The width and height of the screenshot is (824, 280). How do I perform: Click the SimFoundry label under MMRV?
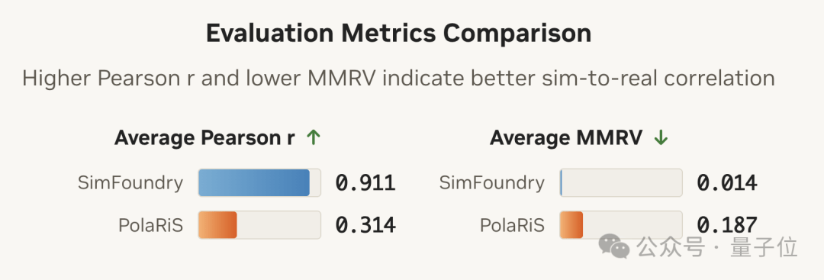coord(492,183)
